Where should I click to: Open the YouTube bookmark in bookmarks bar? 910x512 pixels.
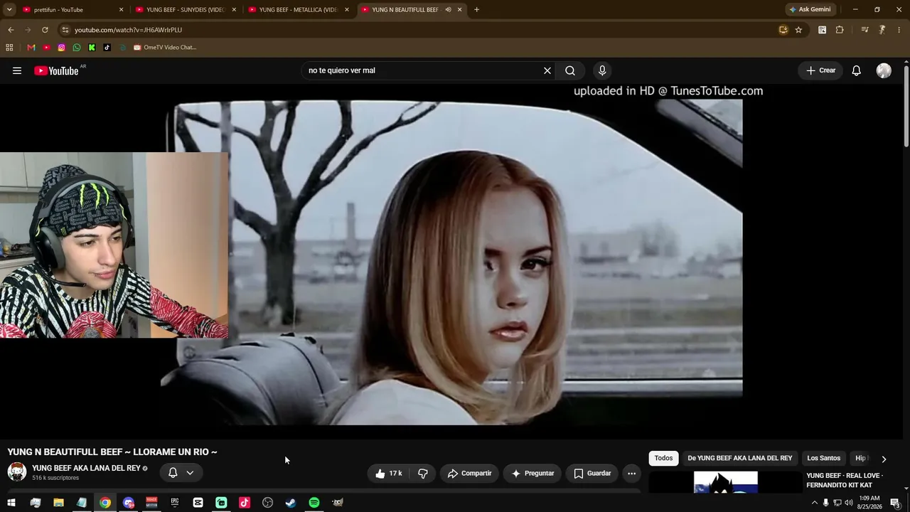(x=46, y=48)
